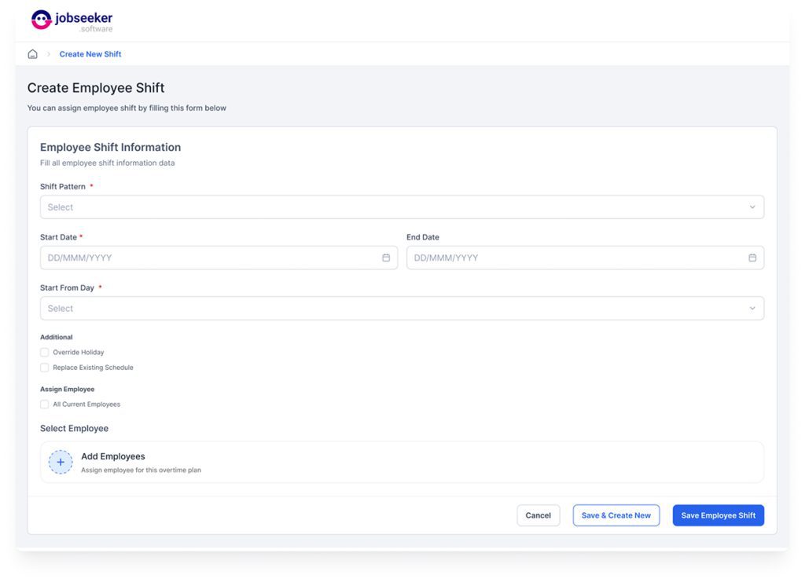Click the Shift Pattern chevron arrow
Screen dimensions: 805x582
(752, 207)
